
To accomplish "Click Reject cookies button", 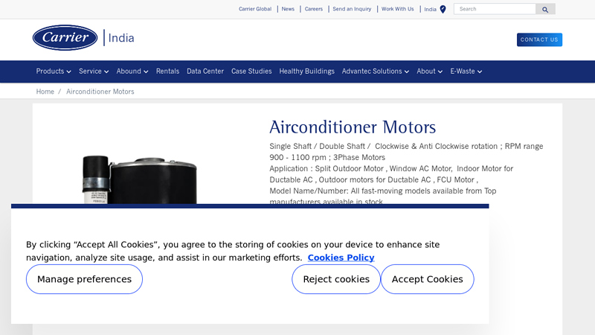I will [x=336, y=279].
